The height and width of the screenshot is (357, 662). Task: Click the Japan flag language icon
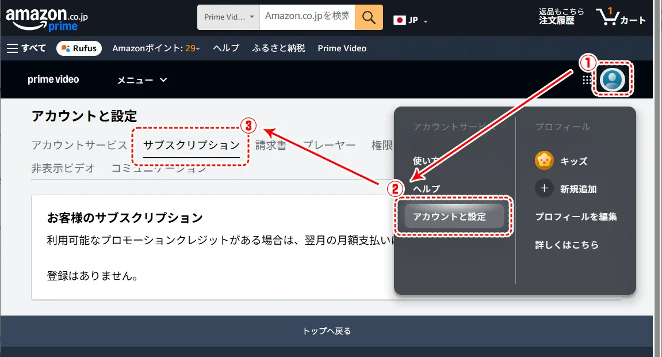(399, 20)
